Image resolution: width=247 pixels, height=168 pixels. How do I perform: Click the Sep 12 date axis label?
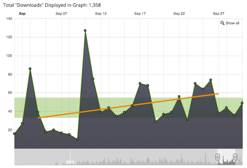101,14
